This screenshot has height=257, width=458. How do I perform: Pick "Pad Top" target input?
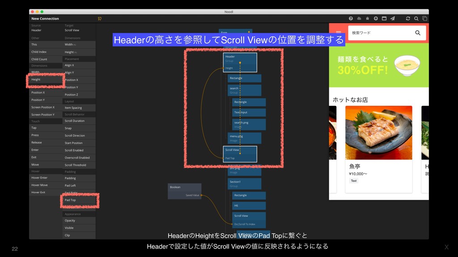(x=79, y=200)
